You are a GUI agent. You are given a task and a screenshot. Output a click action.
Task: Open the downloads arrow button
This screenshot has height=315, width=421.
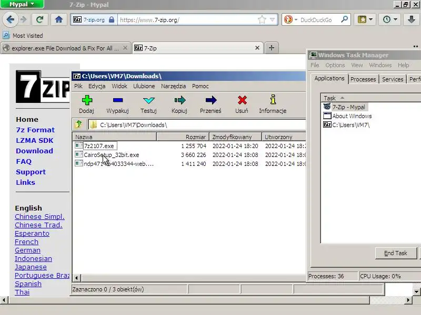[x=411, y=19]
